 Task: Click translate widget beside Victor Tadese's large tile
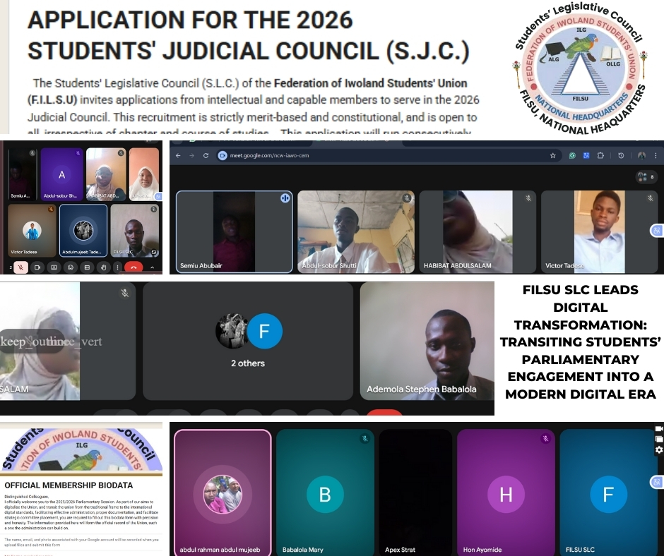pos(657,231)
